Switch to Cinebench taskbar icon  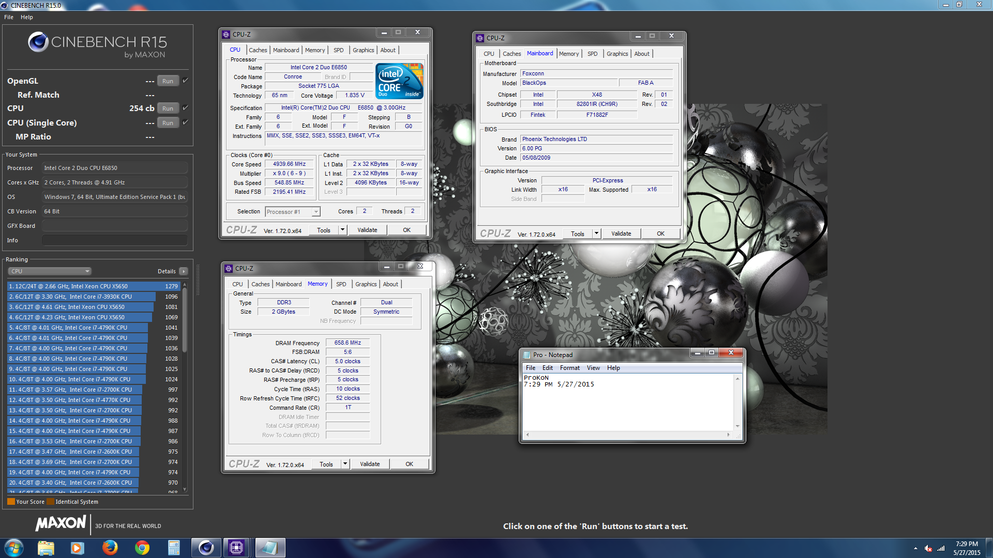pyautogui.click(x=206, y=548)
